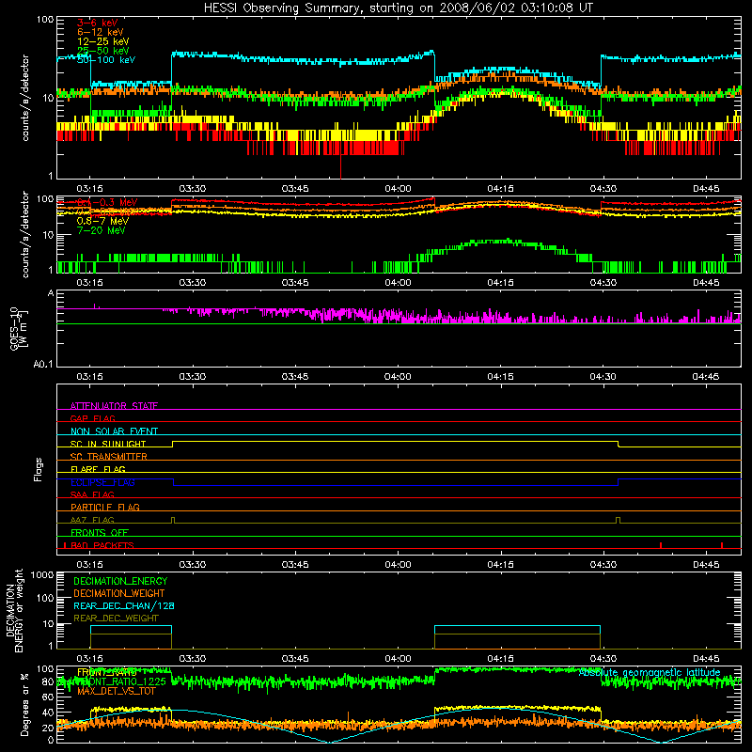
Task: Click the green 7-20 MeV legend label
Action: click(101, 230)
